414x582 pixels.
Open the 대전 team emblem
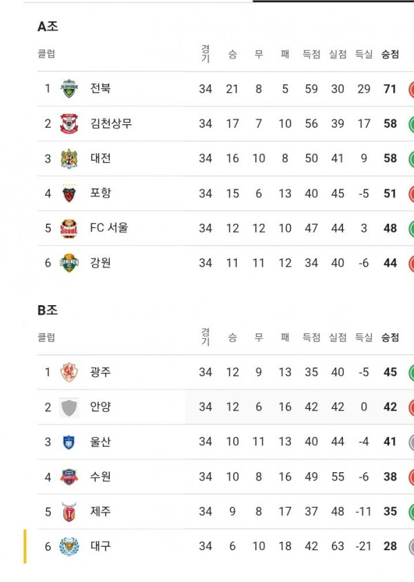(x=69, y=158)
